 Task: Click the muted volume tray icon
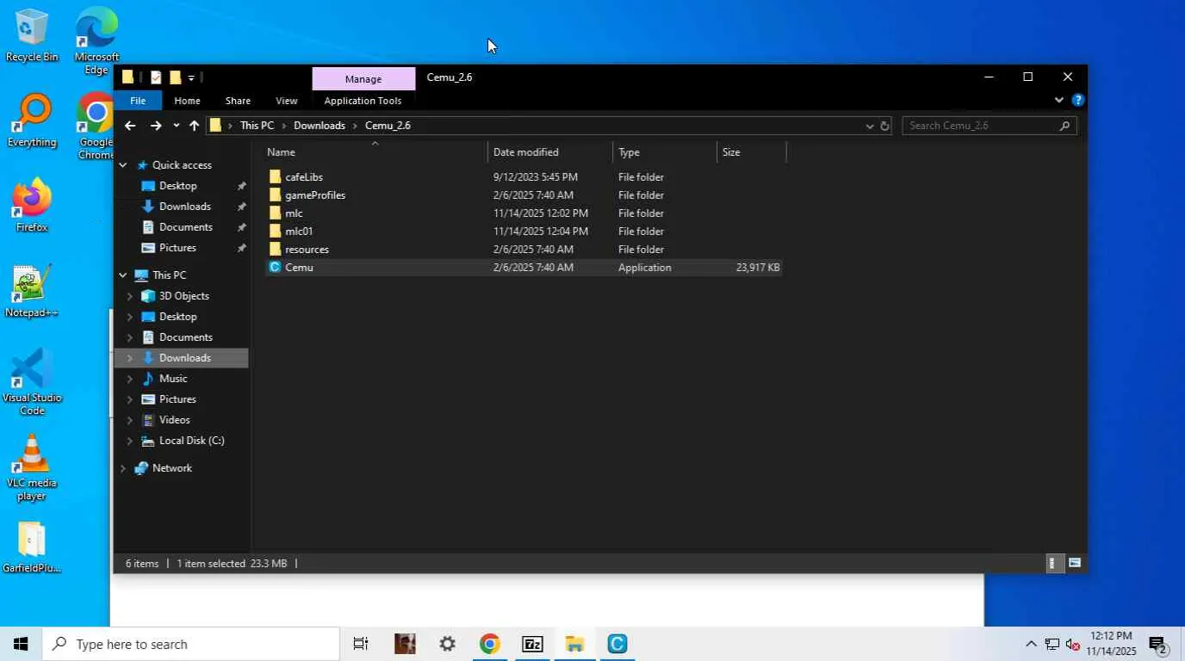(1073, 645)
